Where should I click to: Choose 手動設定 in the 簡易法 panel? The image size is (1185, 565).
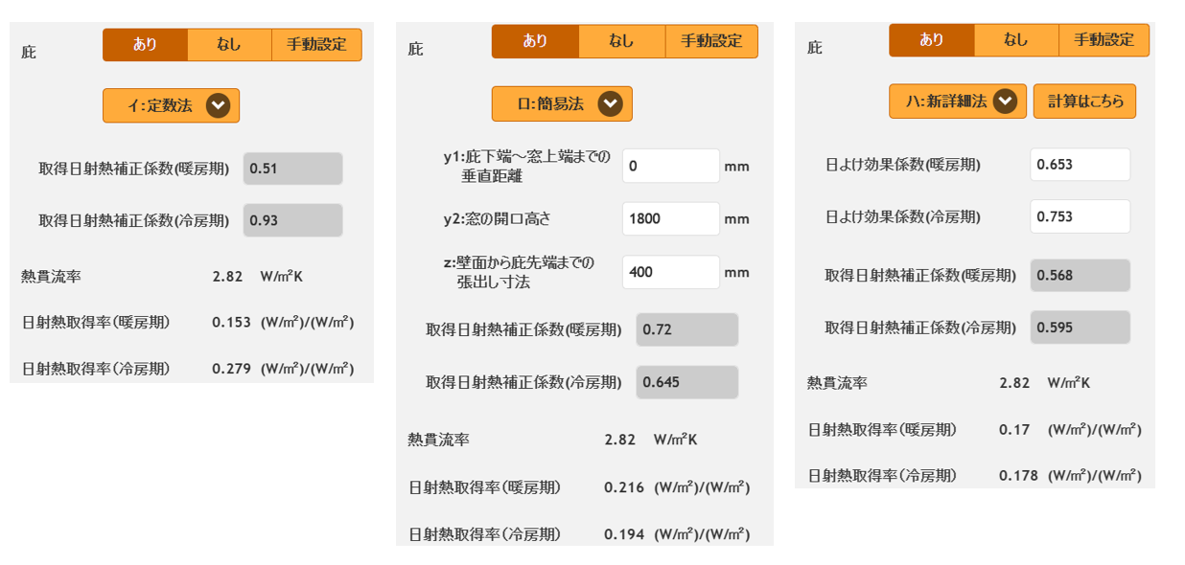tap(710, 41)
